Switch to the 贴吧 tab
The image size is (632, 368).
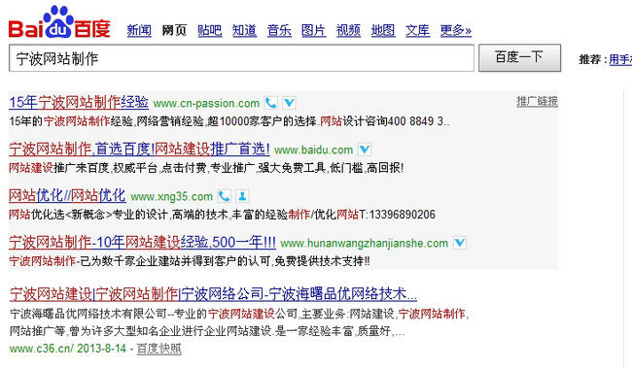tap(210, 31)
